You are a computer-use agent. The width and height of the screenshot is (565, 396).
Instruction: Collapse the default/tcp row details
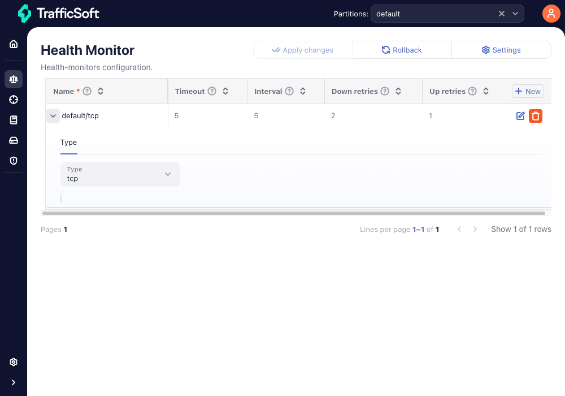click(53, 116)
